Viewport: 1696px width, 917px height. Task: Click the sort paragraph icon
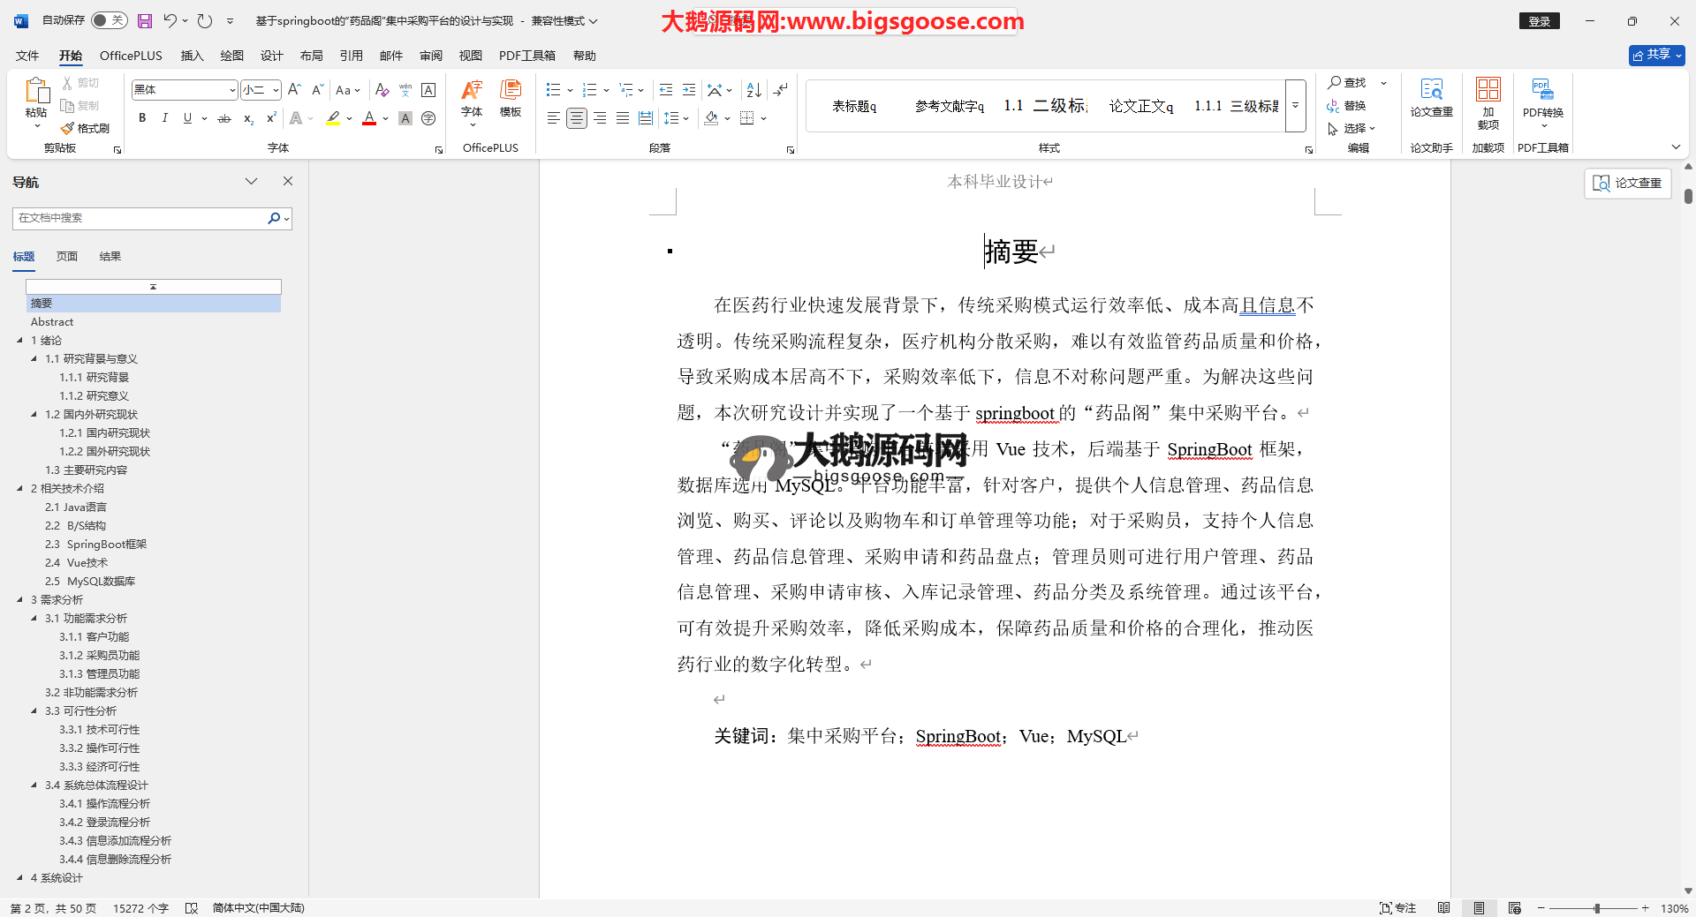tap(753, 90)
